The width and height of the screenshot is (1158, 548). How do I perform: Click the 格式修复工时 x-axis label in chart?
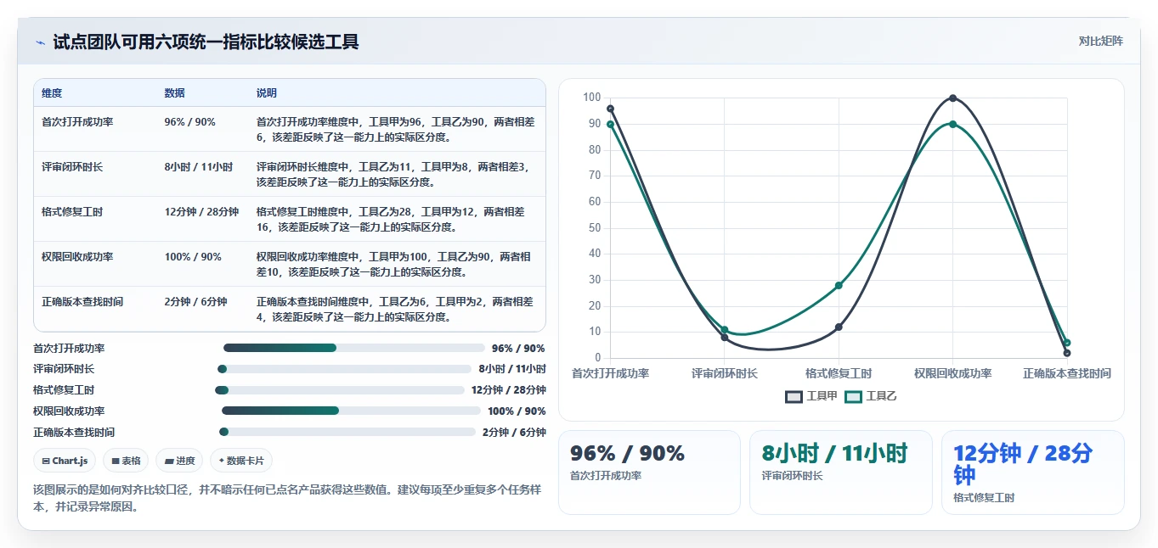839,373
